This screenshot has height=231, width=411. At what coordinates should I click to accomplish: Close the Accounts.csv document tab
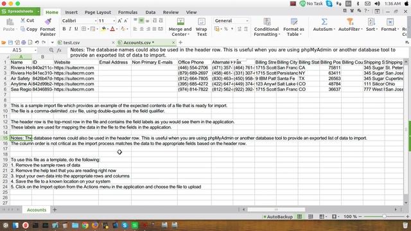[173, 42]
